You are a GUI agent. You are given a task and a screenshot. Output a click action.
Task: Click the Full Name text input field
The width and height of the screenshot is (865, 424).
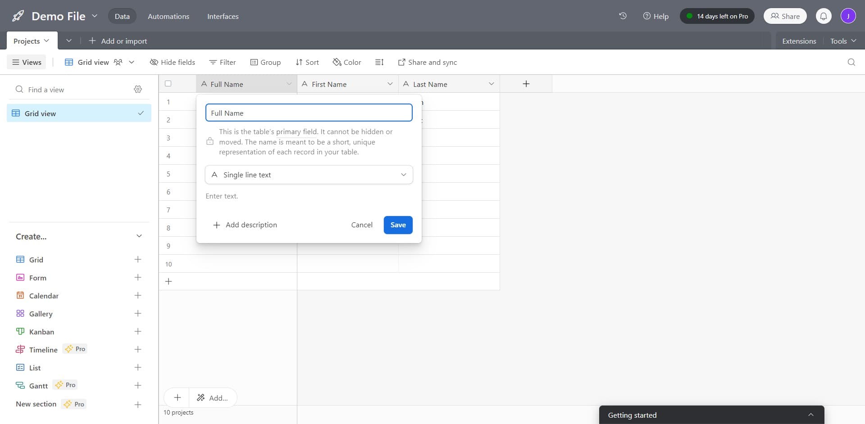309,113
